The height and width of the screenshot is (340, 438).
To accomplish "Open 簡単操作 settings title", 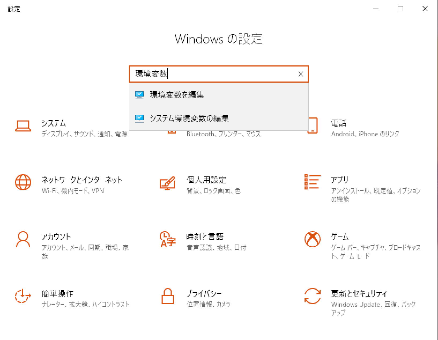I will (x=57, y=294).
